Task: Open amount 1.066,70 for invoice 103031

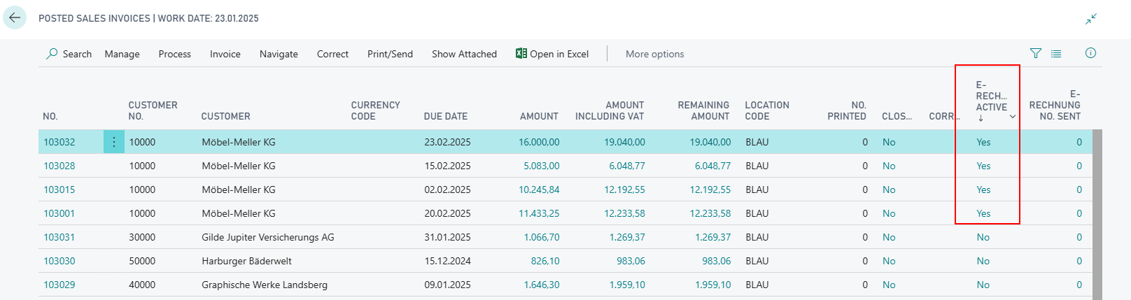Action: (541, 237)
